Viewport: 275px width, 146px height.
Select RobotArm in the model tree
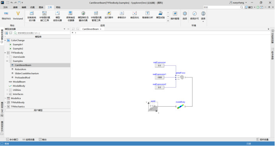(20, 69)
